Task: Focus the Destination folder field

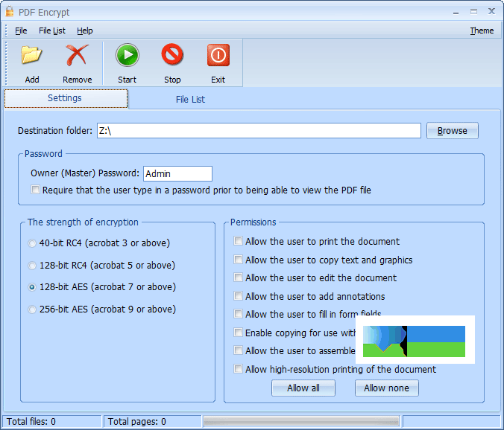Action: (259, 130)
